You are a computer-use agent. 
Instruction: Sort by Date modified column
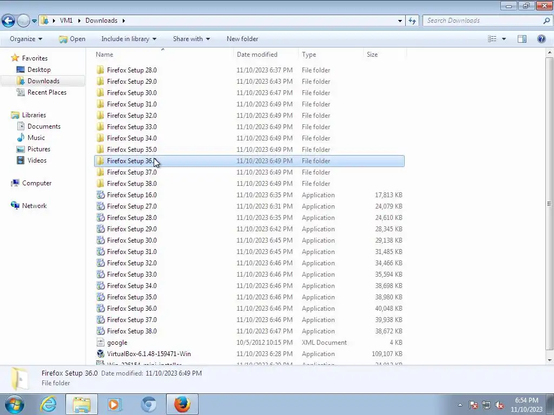coord(266,55)
